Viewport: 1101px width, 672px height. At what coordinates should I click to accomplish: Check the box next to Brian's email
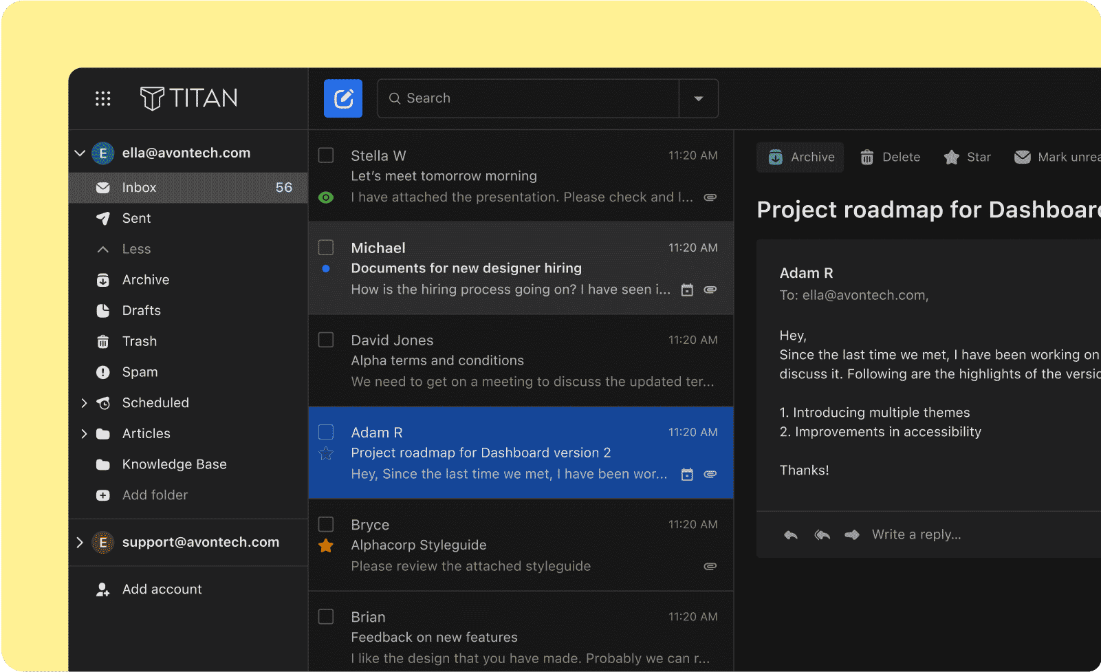point(326,616)
